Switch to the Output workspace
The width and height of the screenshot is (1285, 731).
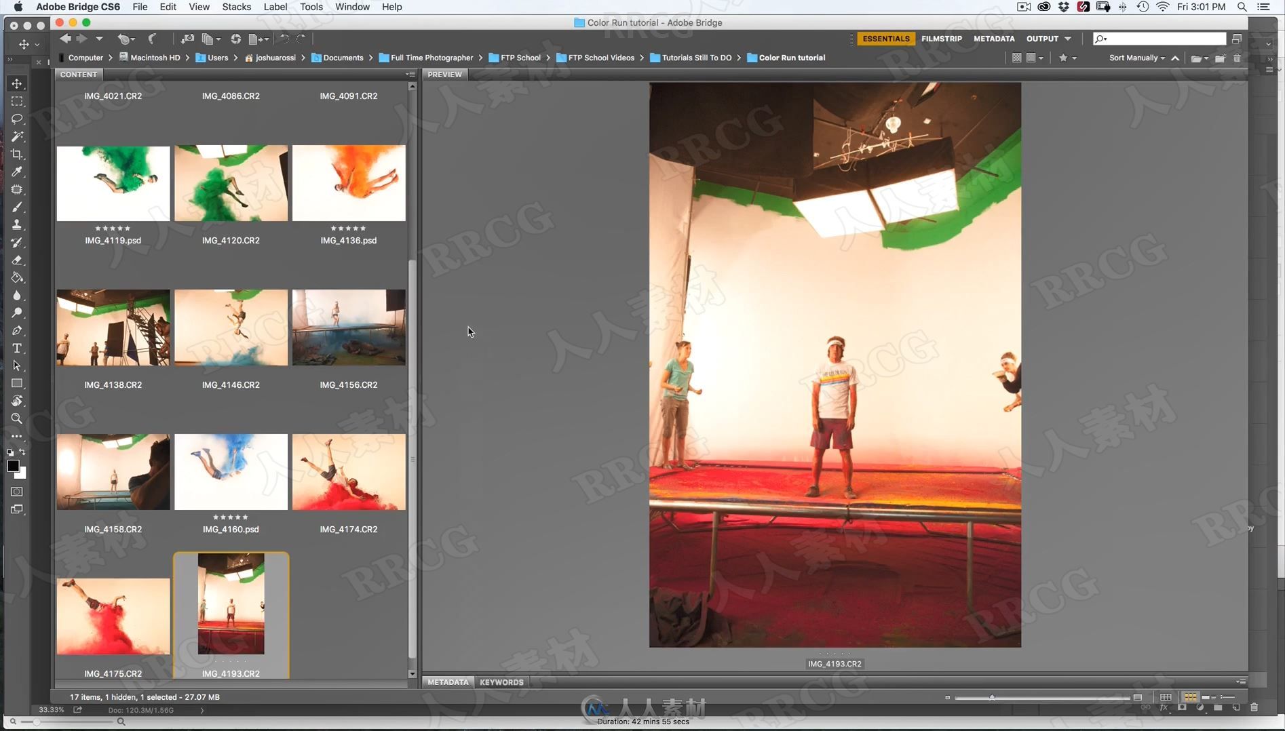pos(1042,39)
